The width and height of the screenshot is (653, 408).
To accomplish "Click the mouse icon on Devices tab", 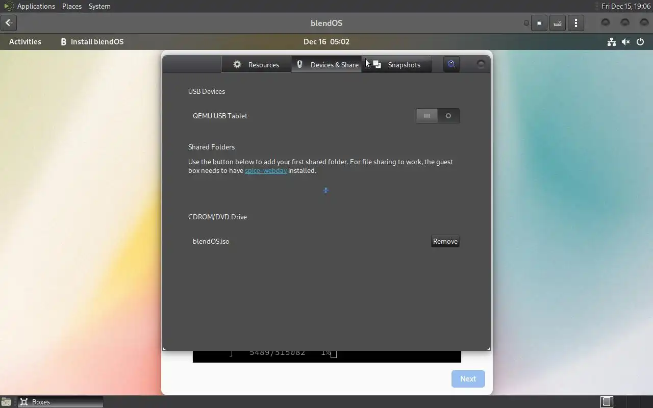I will [x=300, y=64].
